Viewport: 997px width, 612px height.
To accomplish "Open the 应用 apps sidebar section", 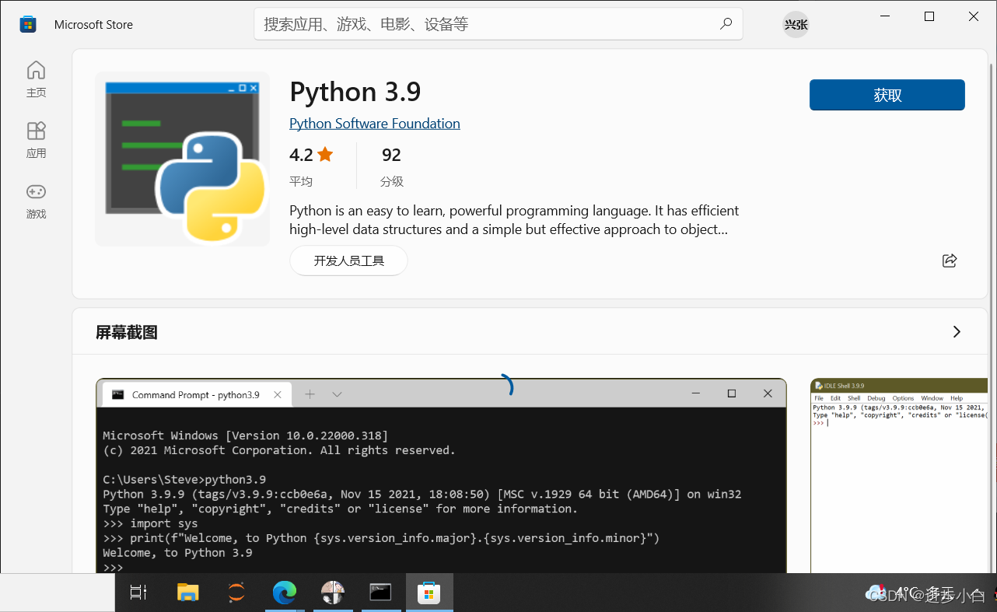I will [x=36, y=139].
